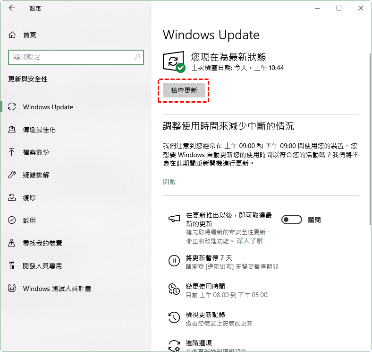Click the Windows Update sync icon in sidebar
Viewport: 372px width, 352px height.
(x=12, y=106)
